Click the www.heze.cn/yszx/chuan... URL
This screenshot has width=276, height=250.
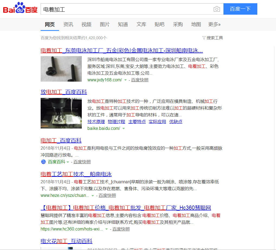65,195
